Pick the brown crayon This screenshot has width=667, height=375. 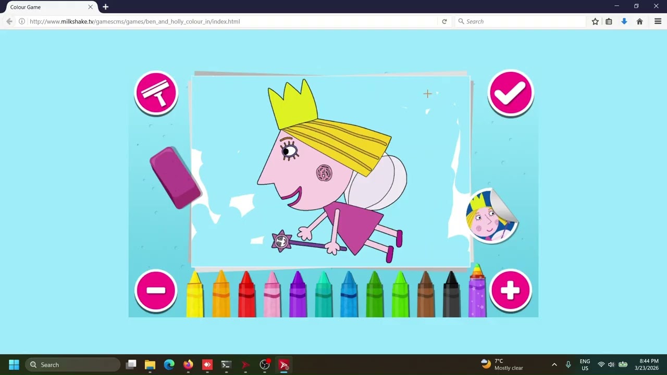[x=426, y=294]
